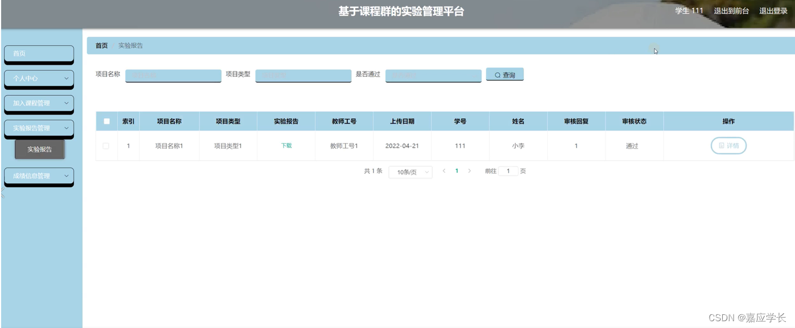Viewport: 795px width, 328px height.
Task: Focus the 项目类型 search input
Action: 303,75
